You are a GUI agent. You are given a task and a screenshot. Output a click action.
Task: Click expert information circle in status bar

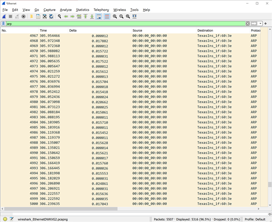coord(5,219)
